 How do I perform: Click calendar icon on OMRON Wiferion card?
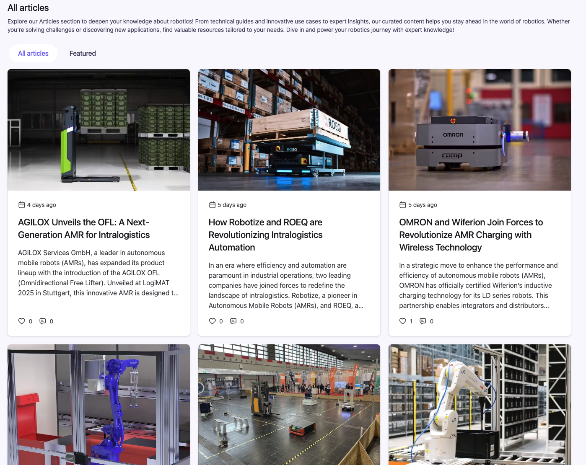click(x=403, y=205)
